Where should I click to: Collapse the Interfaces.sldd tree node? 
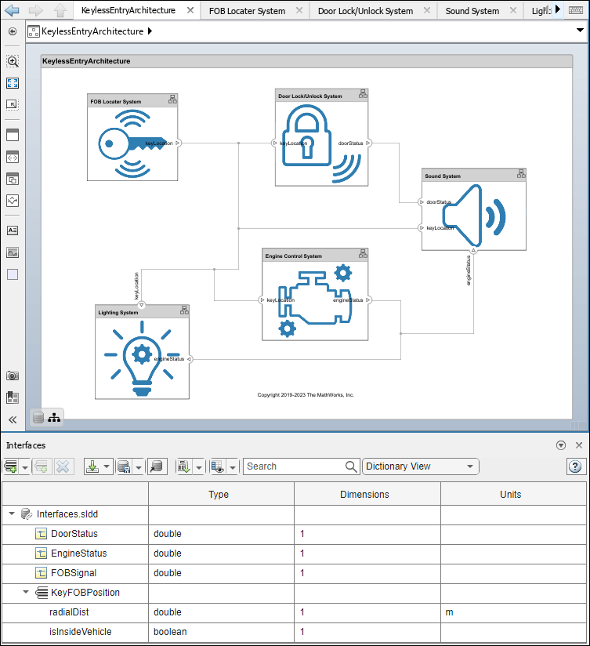12,514
